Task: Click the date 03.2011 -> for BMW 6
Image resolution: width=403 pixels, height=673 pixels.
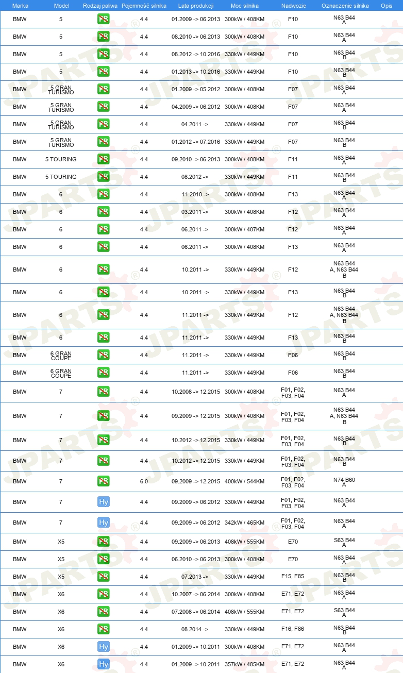Action: (195, 212)
